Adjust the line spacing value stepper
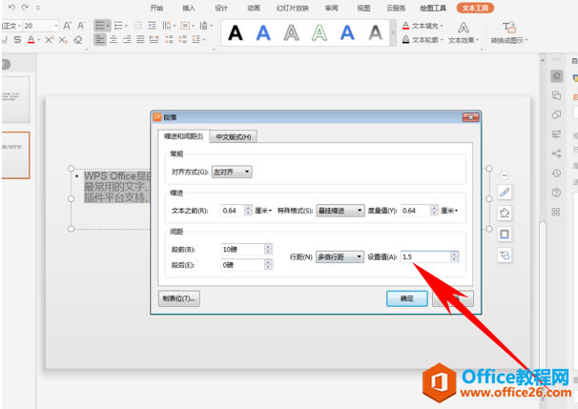This screenshot has width=578, height=409. (x=455, y=256)
